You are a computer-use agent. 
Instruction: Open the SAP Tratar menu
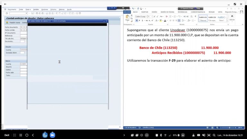(21, 9)
